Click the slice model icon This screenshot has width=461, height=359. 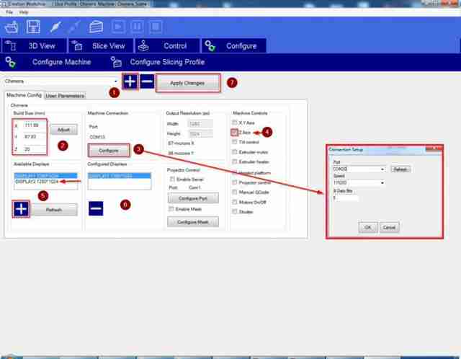pyautogui.click(x=96, y=27)
